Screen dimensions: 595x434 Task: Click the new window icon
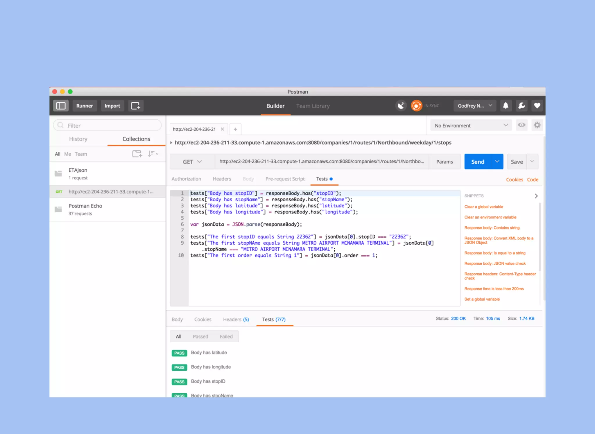coord(136,106)
